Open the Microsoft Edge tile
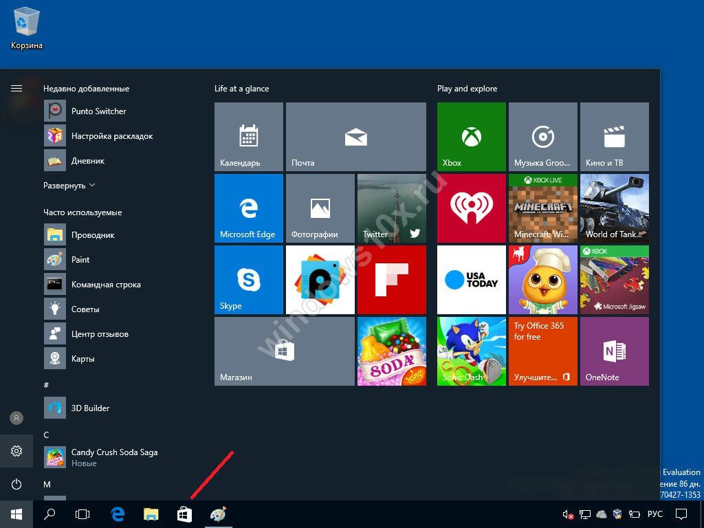704x528 pixels. (x=248, y=208)
